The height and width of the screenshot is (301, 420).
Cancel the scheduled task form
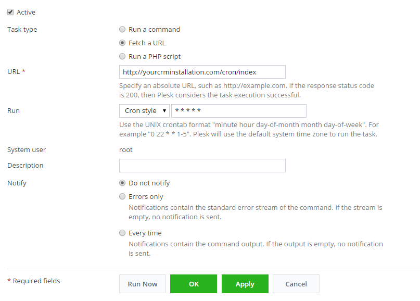pos(296,284)
